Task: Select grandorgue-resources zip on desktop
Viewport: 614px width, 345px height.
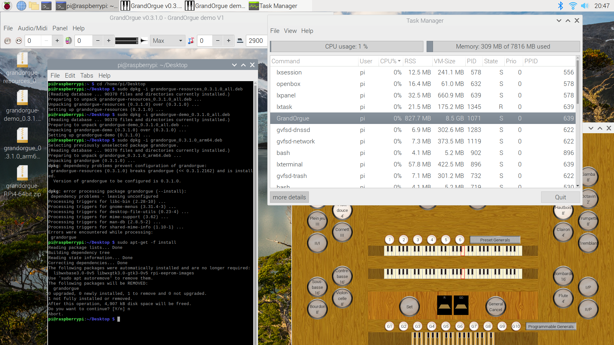Action: (x=22, y=68)
